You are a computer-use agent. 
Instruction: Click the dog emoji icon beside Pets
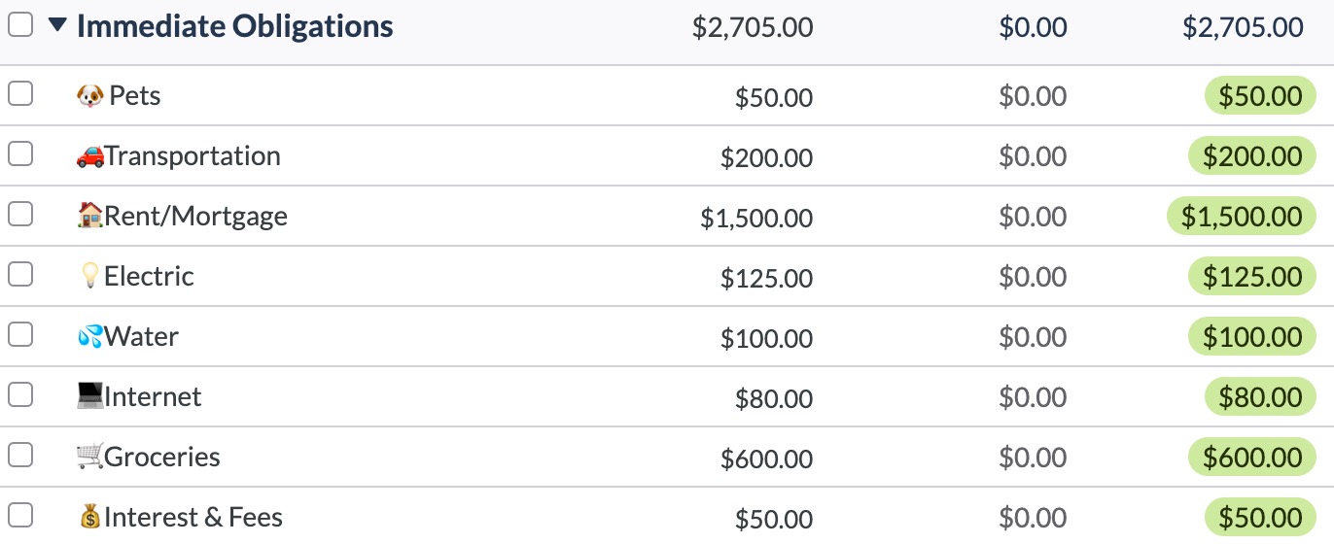pyautogui.click(x=89, y=95)
